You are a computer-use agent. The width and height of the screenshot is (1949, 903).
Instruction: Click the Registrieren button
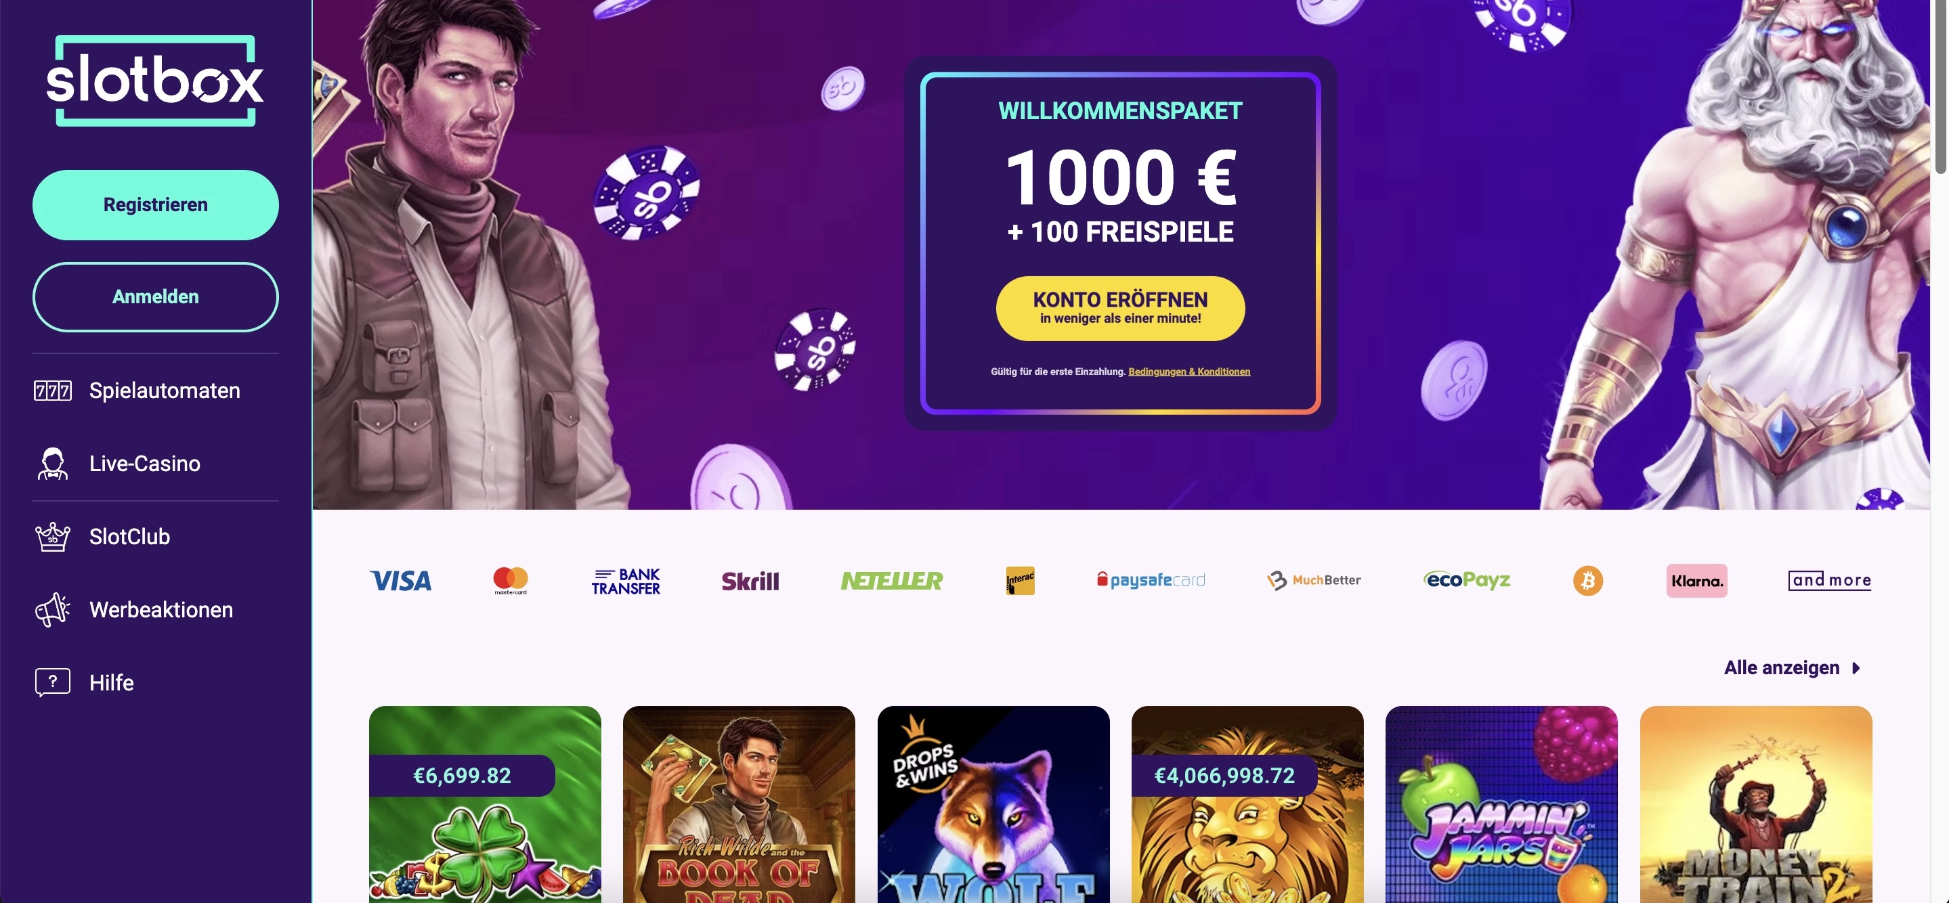156,205
